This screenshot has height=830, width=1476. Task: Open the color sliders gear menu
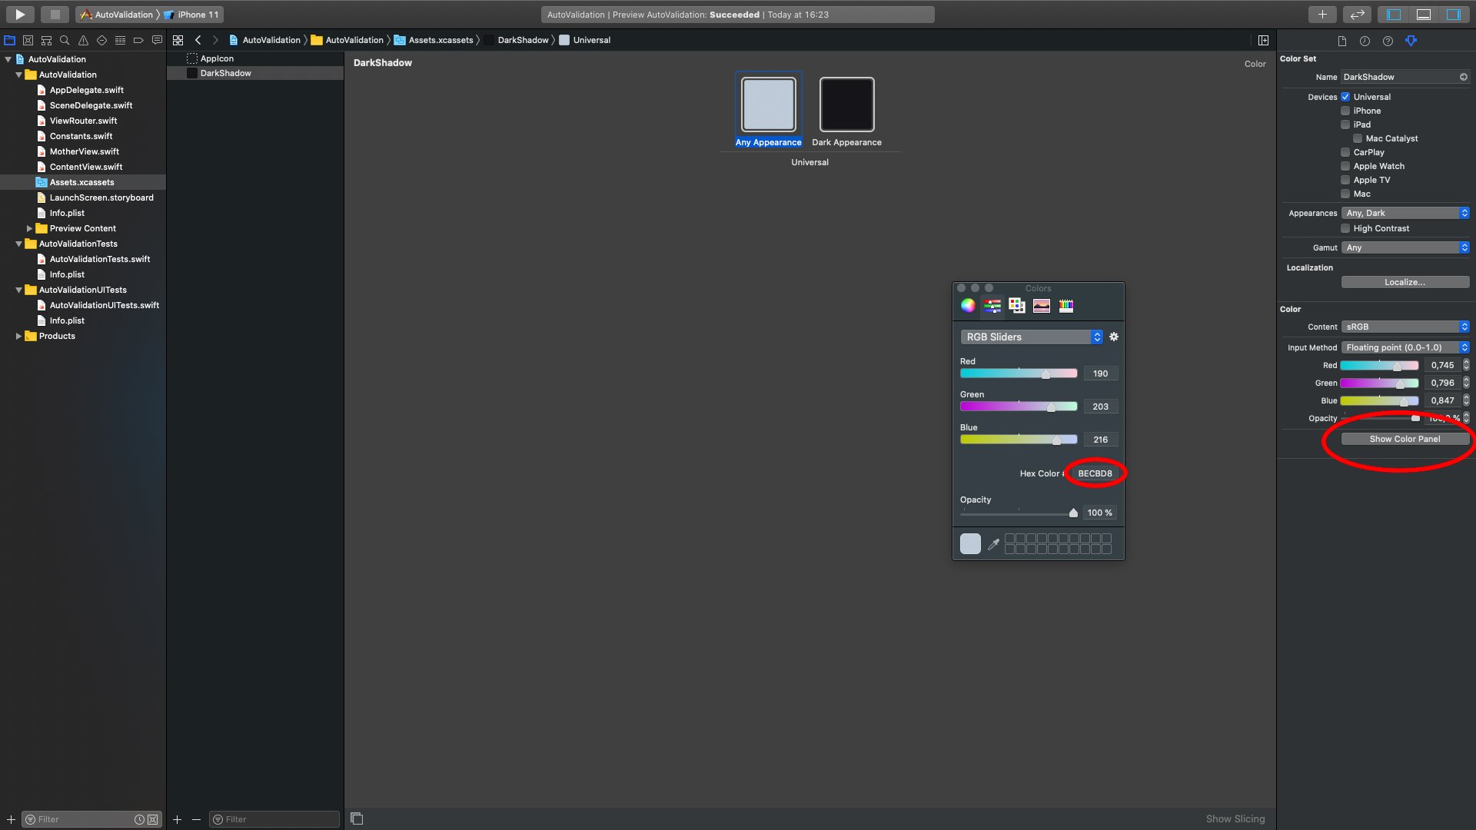pyautogui.click(x=1113, y=337)
